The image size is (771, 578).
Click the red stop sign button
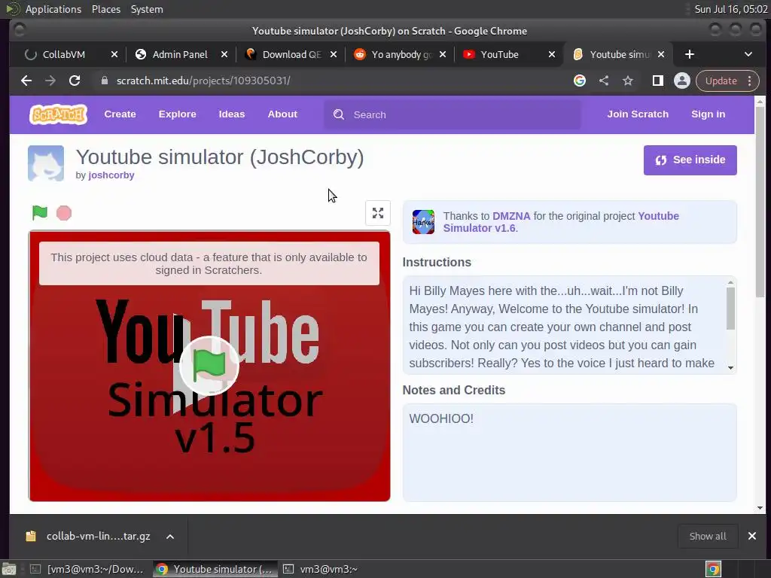pos(64,213)
